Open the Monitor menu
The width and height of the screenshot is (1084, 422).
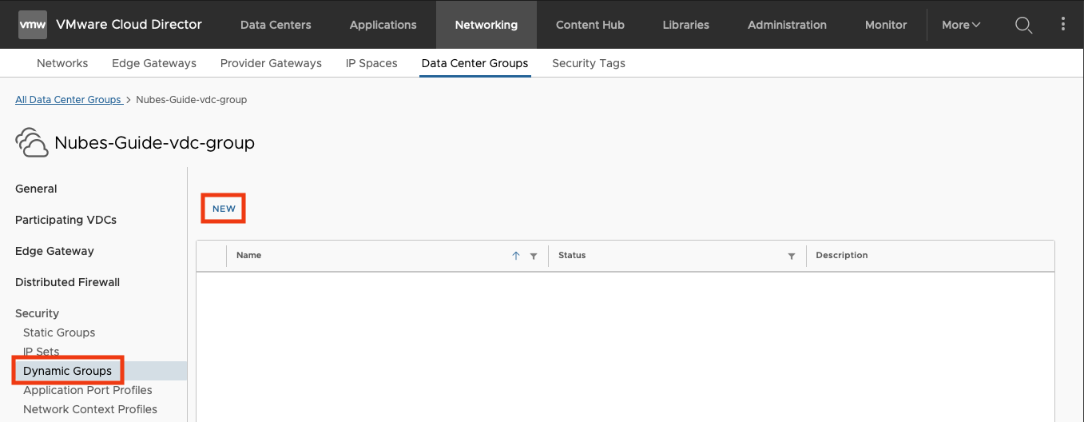tap(886, 25)
